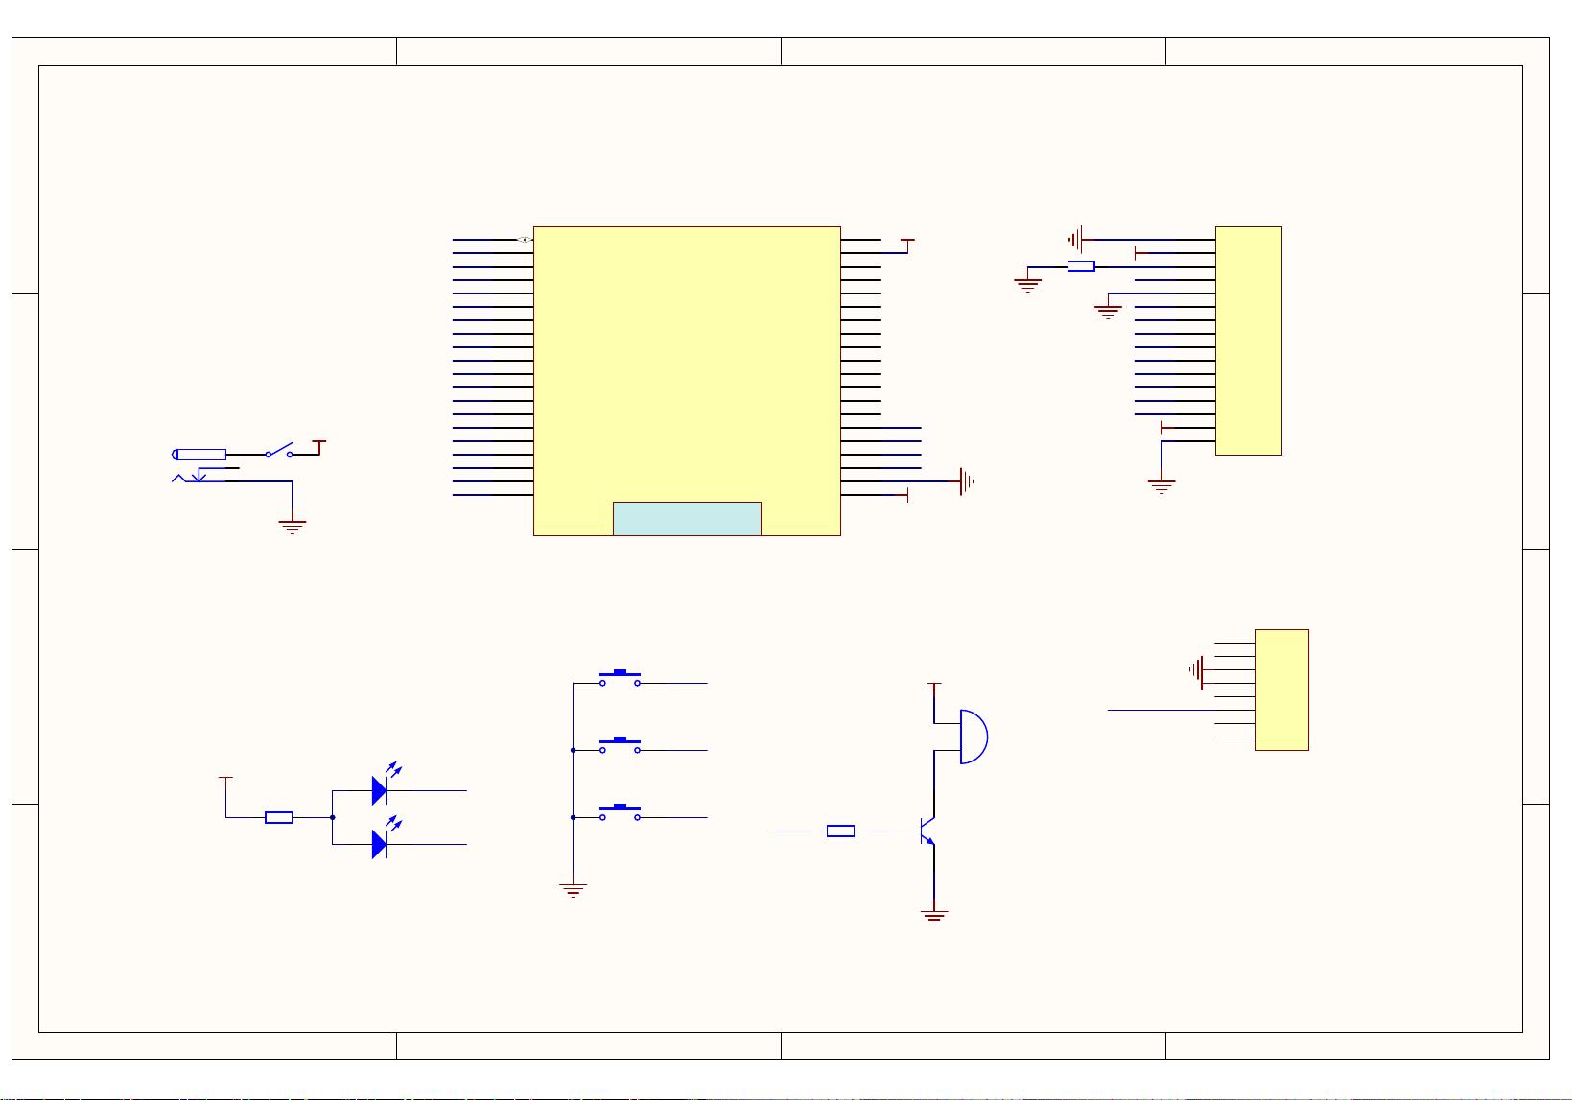
Task: Select the lower LED symbol
Action: [380, 844]
